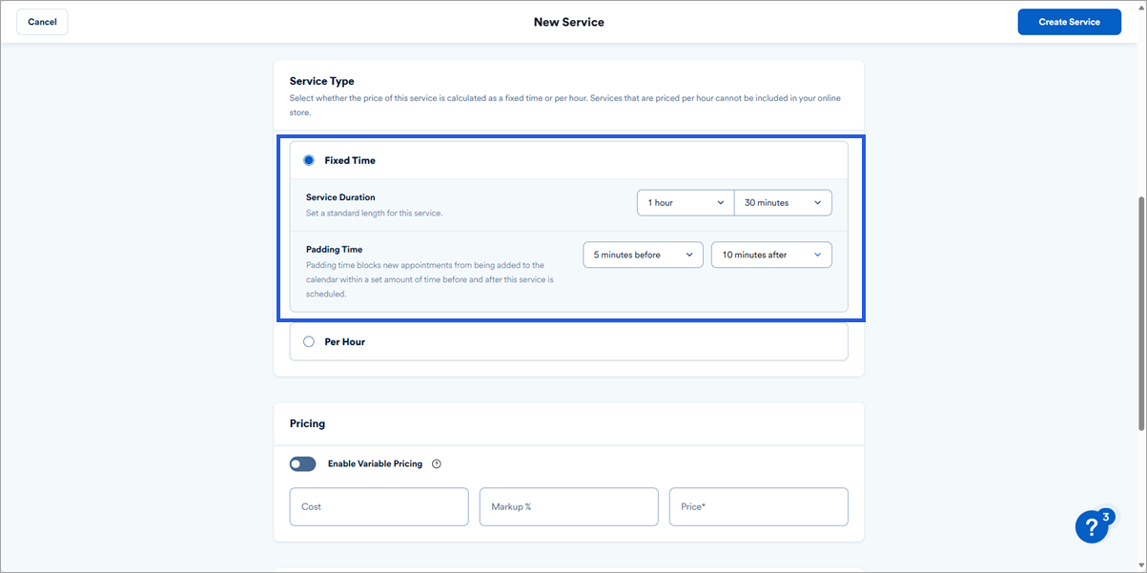The width and height of the screenshot is (1147, 573).
Task: Click the info icon beside Enable Variable Pricing
Action: (x=436, y=463)
